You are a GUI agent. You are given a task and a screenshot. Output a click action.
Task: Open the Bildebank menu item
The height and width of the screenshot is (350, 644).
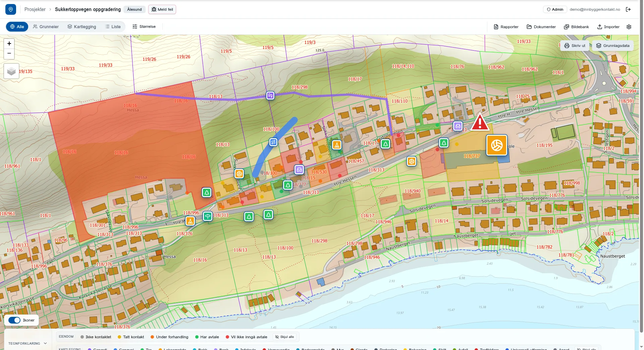point(576,27)
